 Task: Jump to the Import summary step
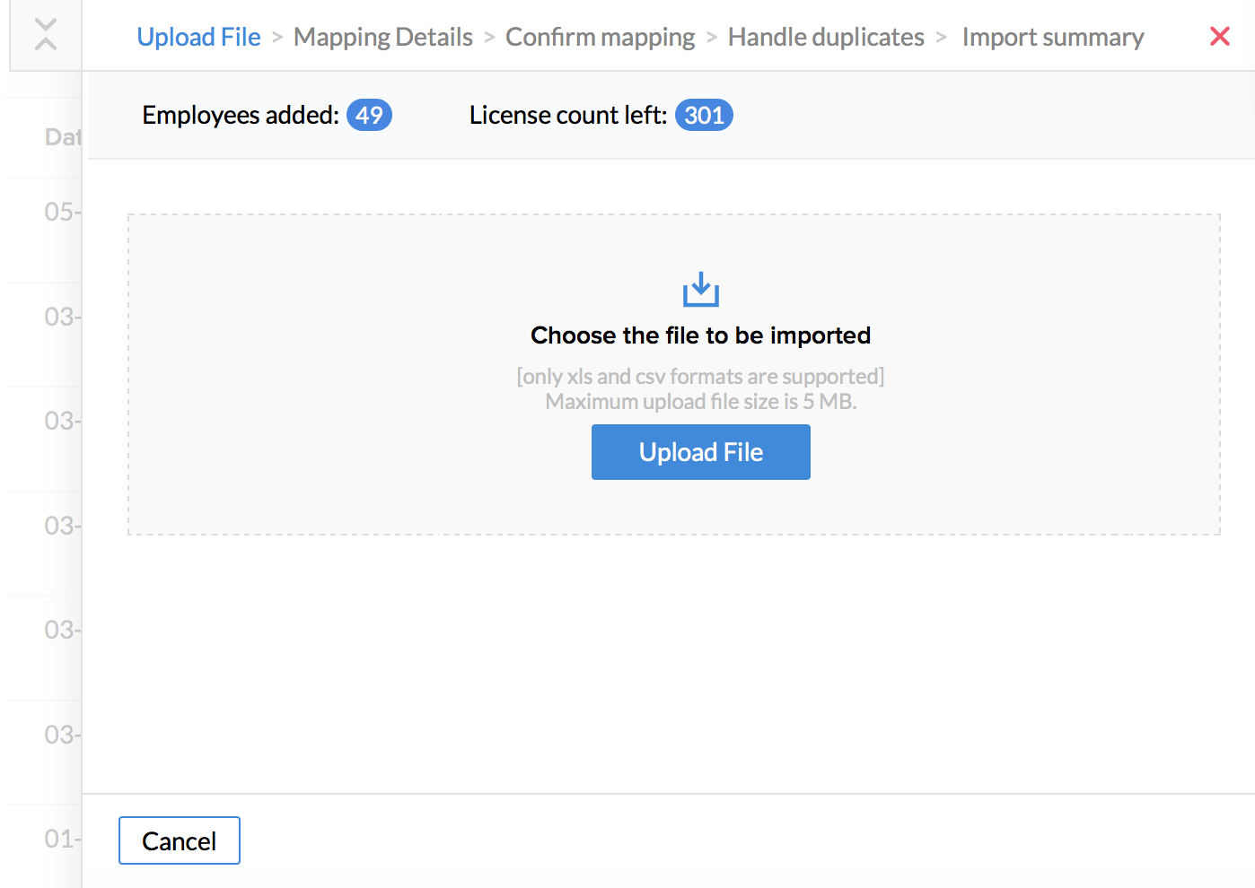1052,37
